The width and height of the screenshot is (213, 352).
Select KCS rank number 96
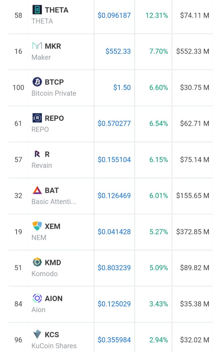click(18, 340)
